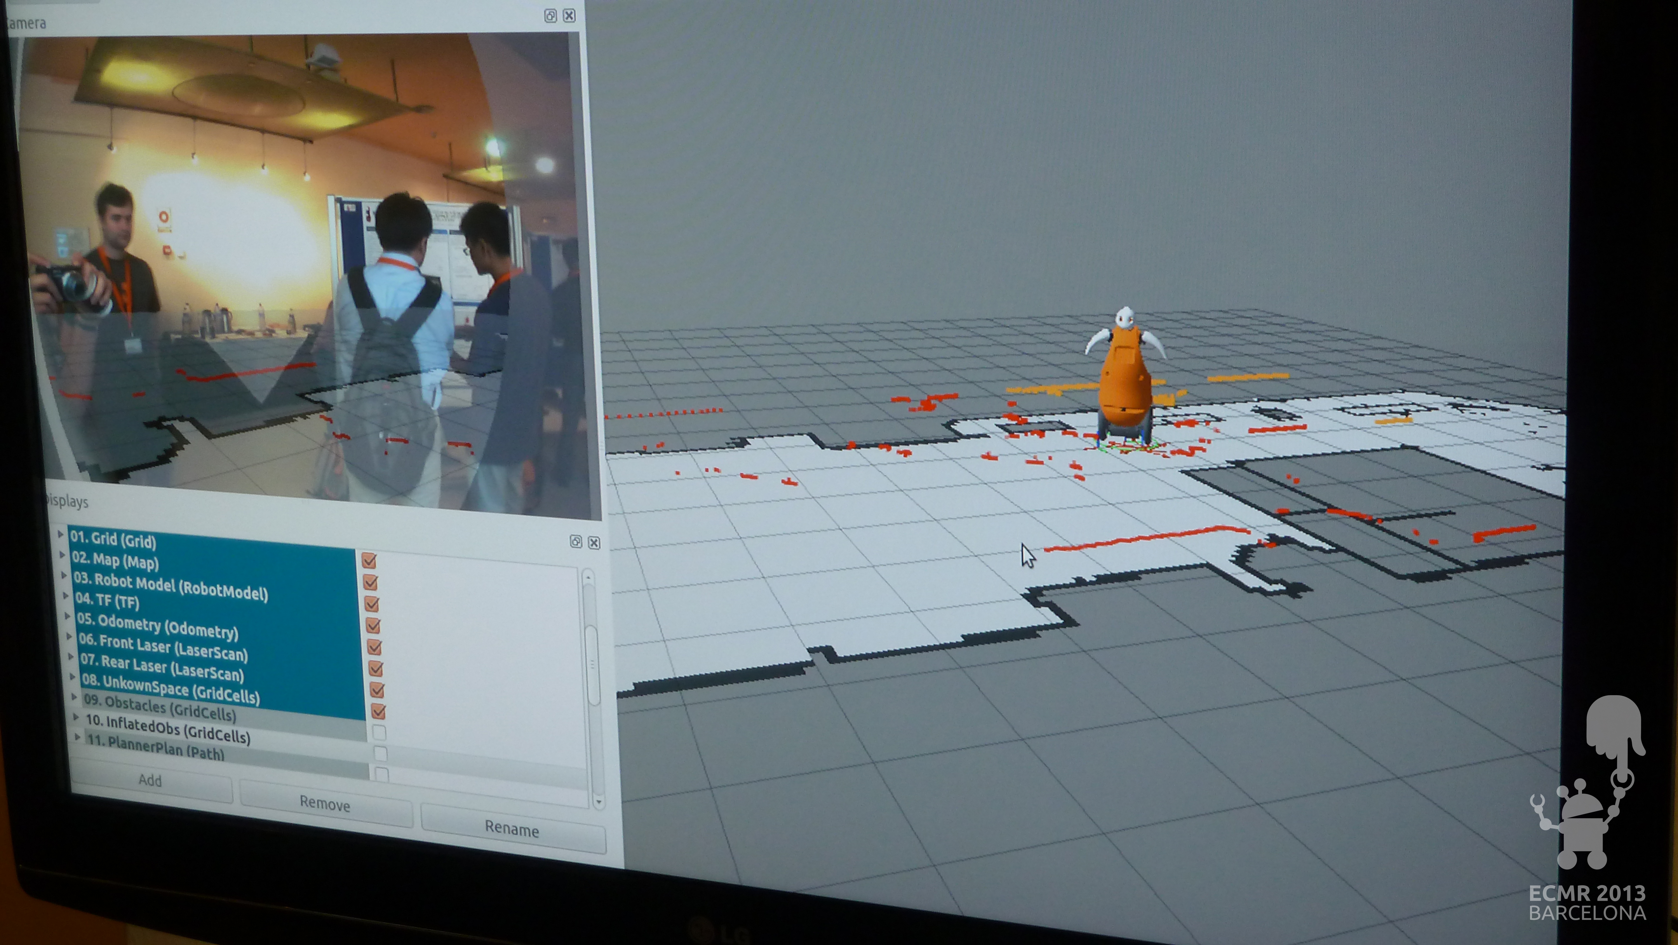Undock the Displays panel using float icon

click(x=576, y=542)
